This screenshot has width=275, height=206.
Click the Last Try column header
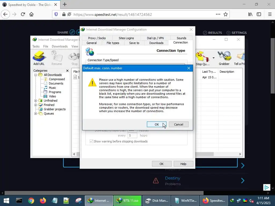point(209,72)
